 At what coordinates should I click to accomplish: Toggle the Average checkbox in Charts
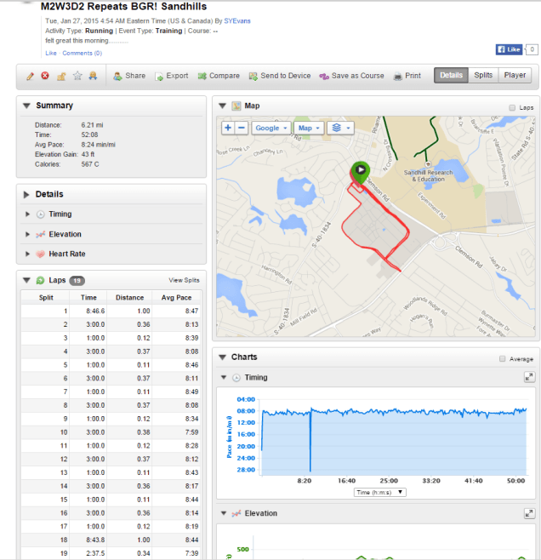click(503, 358)
